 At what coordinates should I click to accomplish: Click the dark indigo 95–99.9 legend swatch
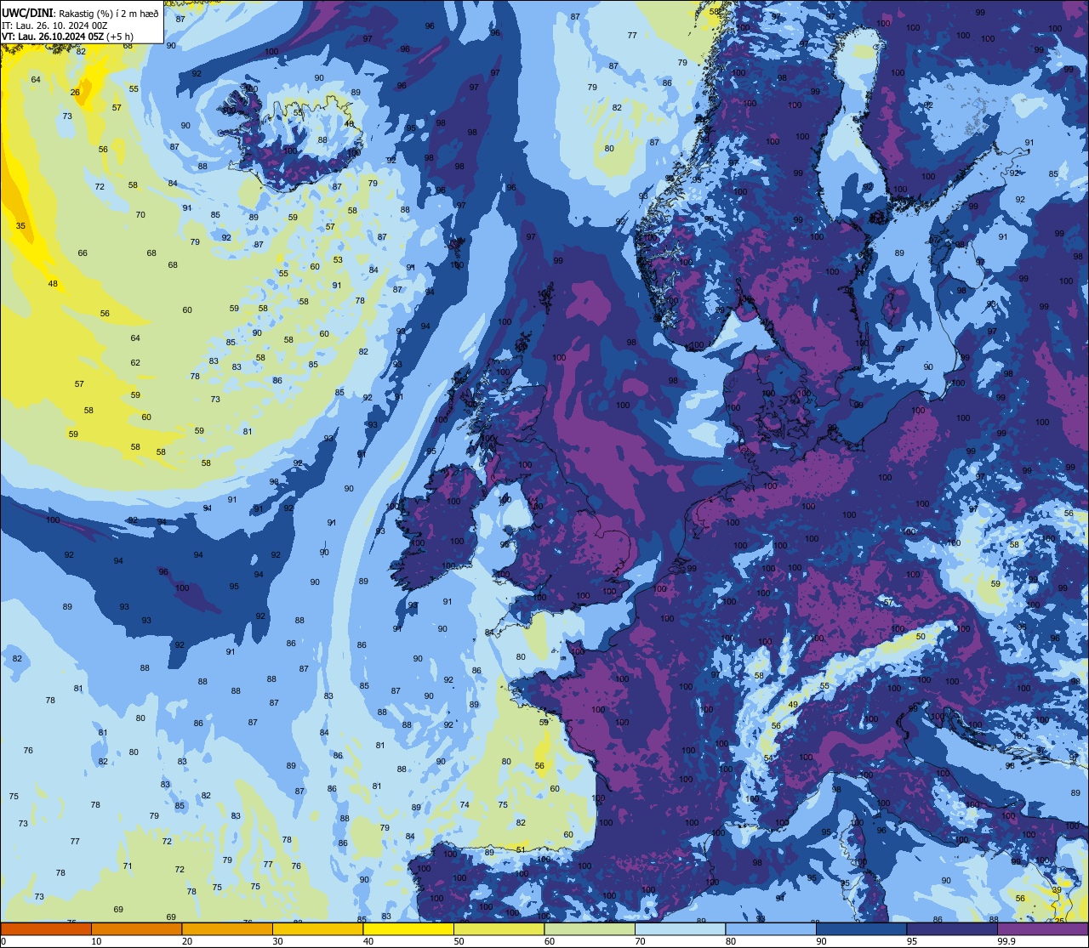point(952,928)
